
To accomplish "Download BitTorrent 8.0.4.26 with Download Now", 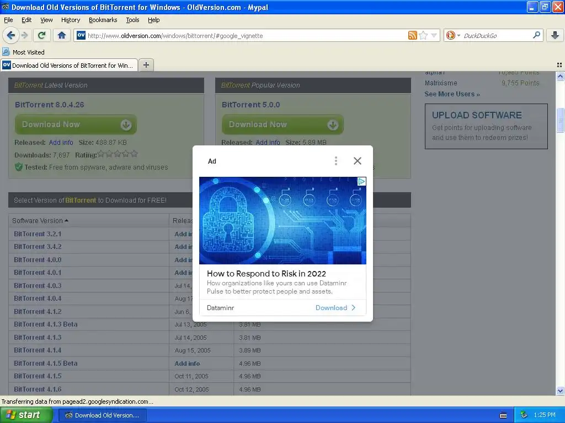I will click(x=76, y=124).
